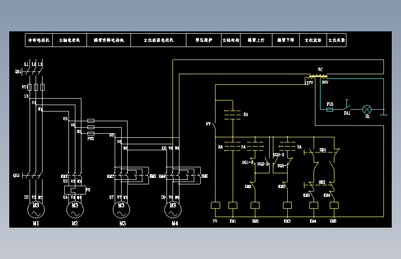Select the bottom FV coil label
Viewport: 401px width, 259px height.
[215, 221]
